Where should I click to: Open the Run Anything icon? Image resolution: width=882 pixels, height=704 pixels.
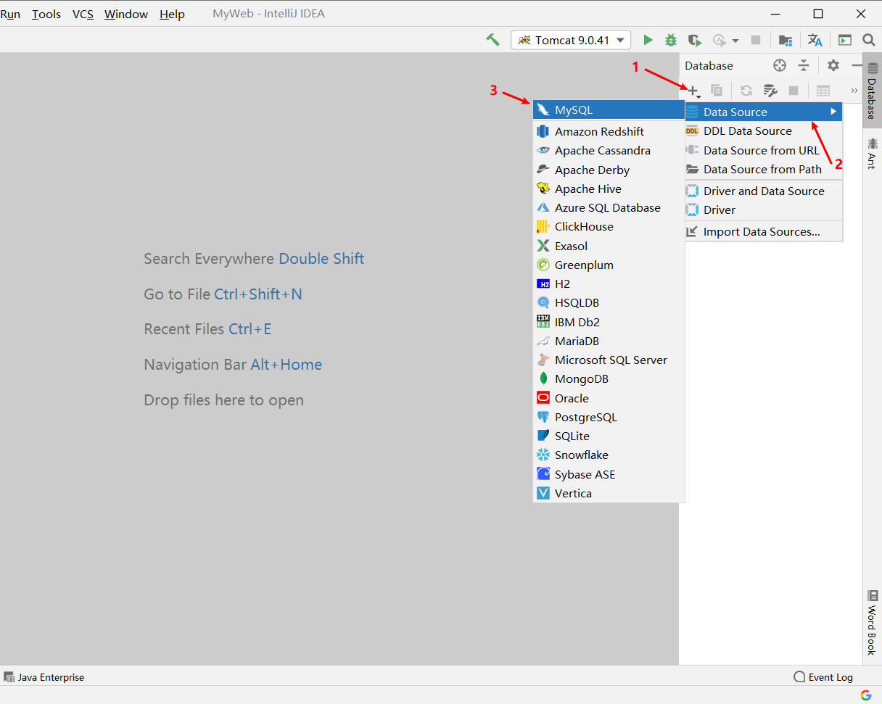[x=845, y=40]
